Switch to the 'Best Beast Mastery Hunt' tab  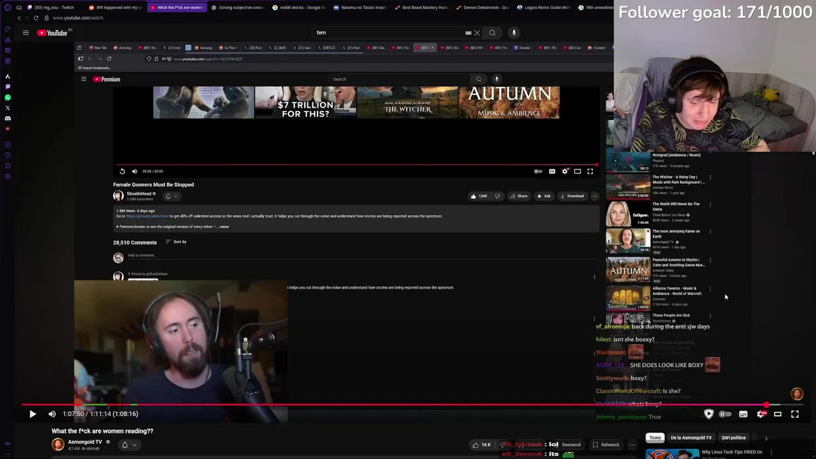point(421,8)
